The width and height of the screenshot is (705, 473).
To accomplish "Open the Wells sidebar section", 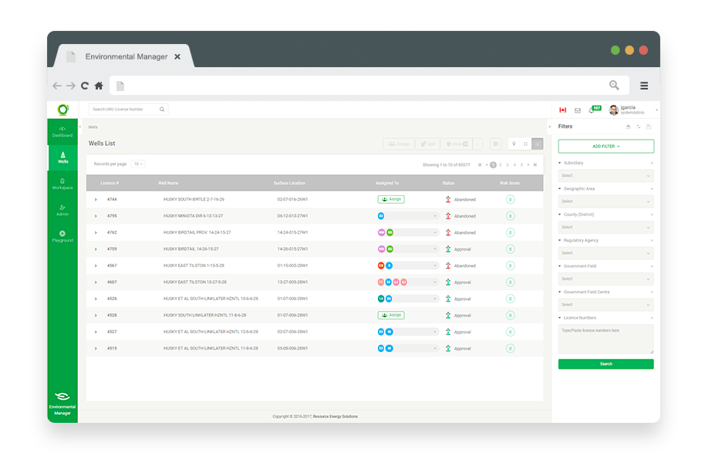I will (62, 158).
